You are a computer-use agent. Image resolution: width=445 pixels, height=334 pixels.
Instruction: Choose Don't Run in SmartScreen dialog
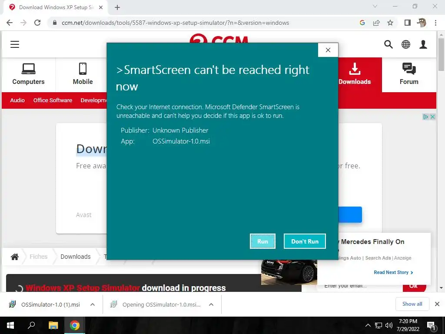pos(305,241)
